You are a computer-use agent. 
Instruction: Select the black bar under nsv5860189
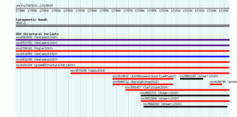pyautogui.click(x=191, y=79)
